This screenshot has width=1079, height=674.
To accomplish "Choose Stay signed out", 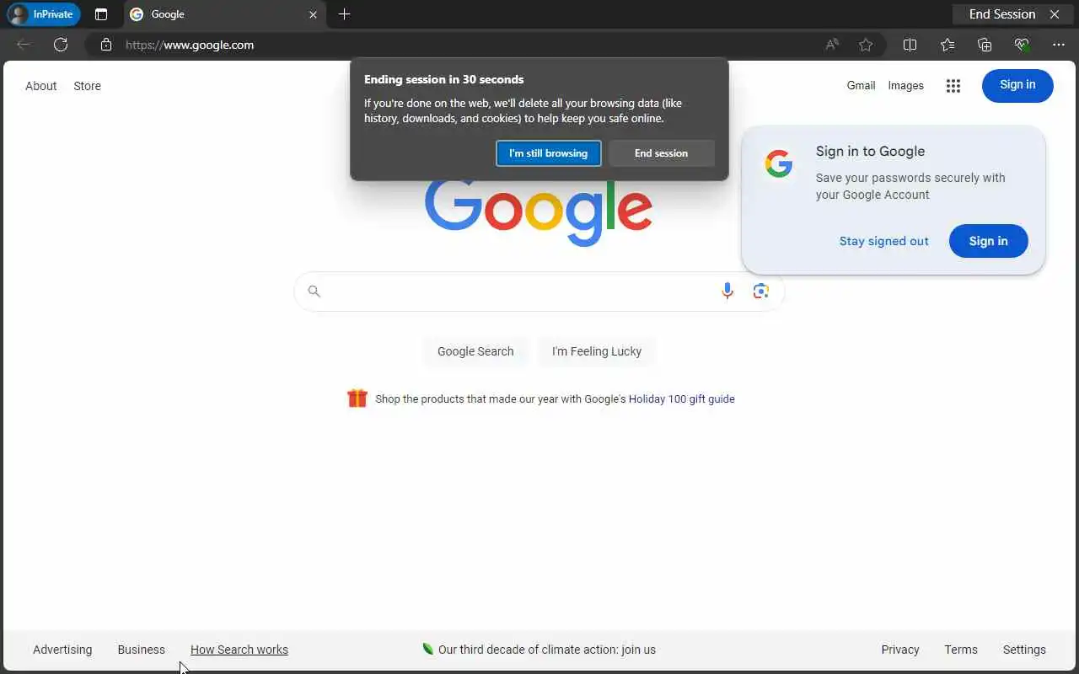I will [883, 241].
